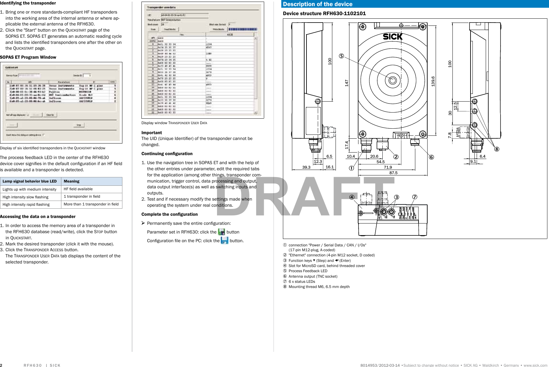
Task: Click the UID field in Transponder userdata screenshot
Action: [185, 15]
